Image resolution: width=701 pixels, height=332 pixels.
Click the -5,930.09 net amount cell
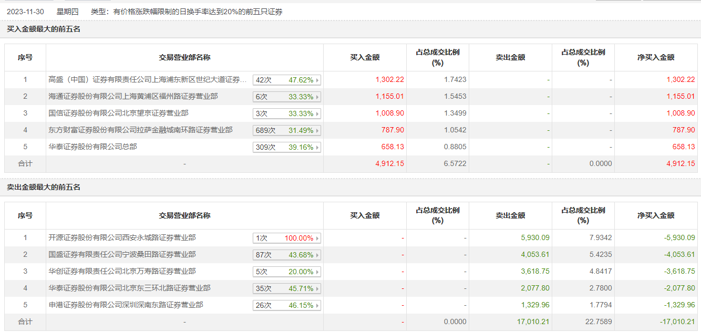(679, 238)
